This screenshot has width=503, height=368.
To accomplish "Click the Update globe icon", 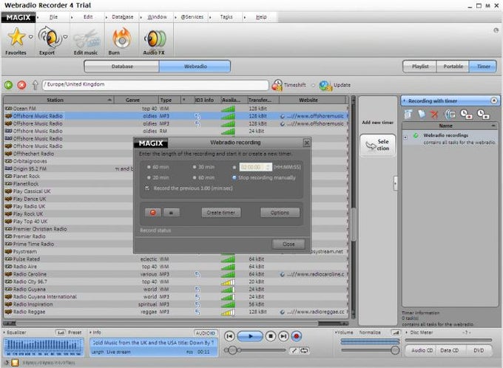I will (x=325, y=85).
